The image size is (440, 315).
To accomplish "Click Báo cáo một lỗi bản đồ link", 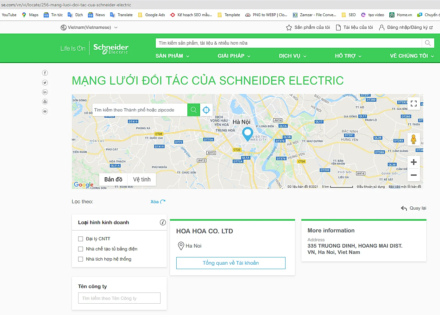I will [405, 187].
